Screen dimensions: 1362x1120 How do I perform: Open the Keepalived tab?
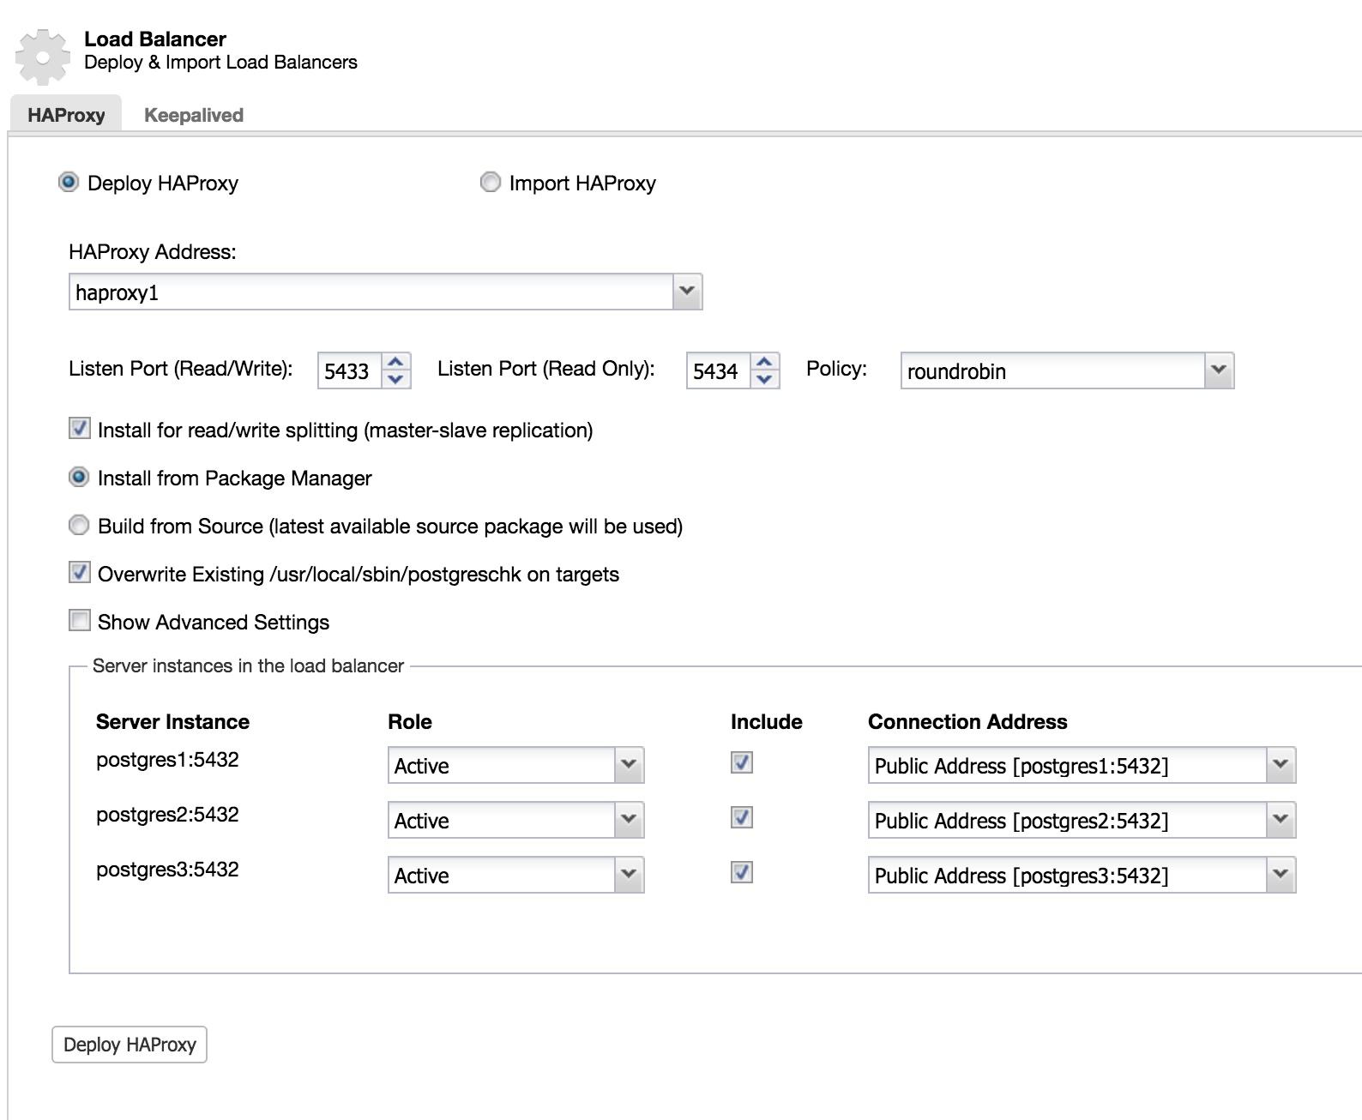click(x=194, y=115)
